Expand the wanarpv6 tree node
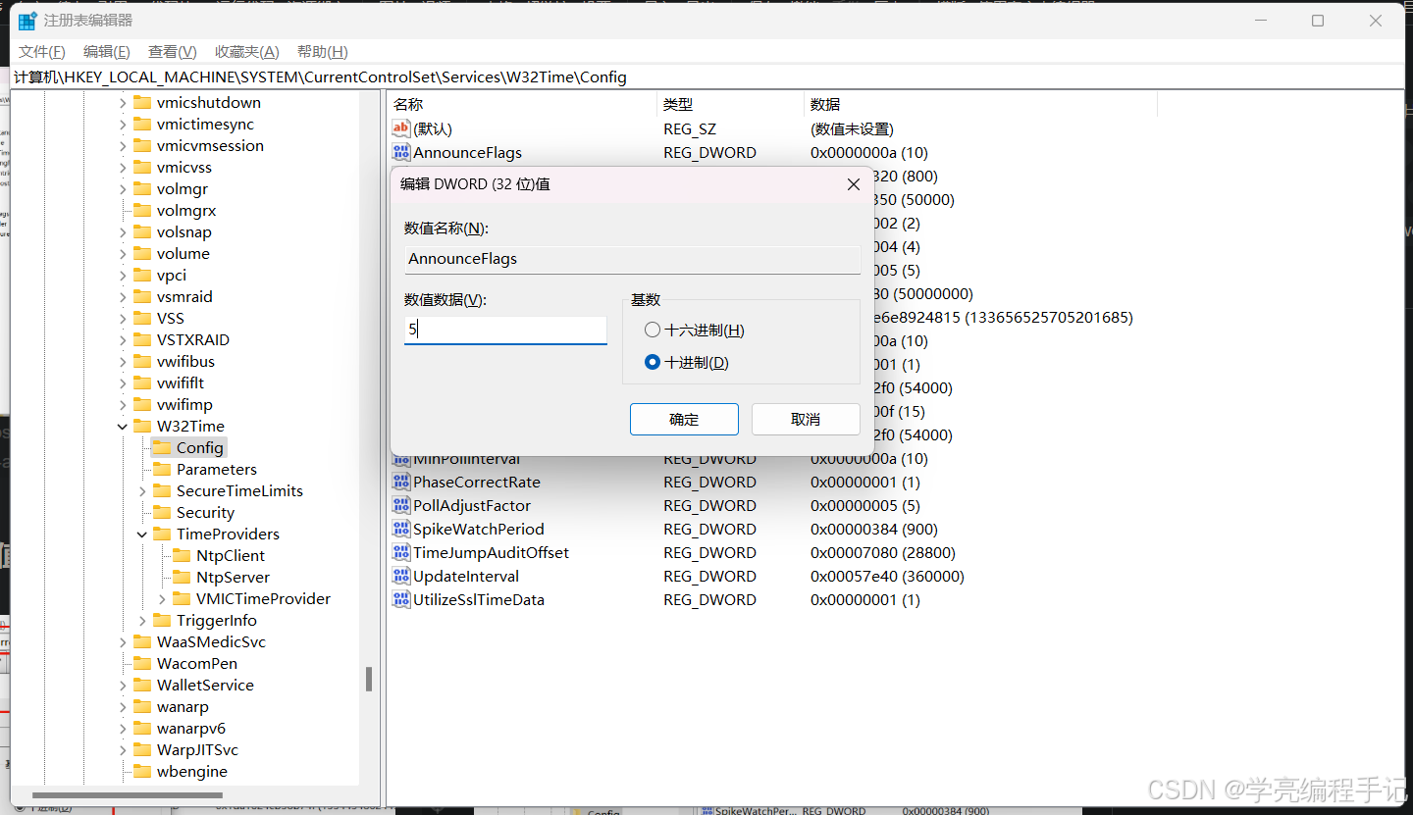Image resolution: width=1413 pixels, height=815 pixels. click(123, 728)
